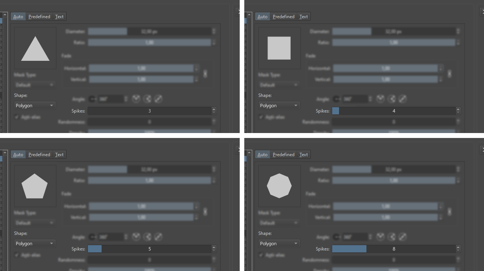Click Spikes slider showing value 4
The width and height of the screenshot is (484, 271).
pos(394,111)
